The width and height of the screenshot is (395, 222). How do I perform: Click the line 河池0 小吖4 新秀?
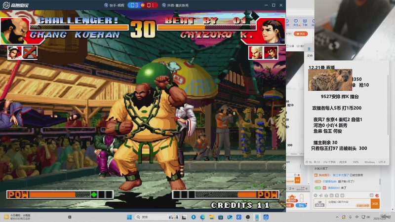click(330, 125)
